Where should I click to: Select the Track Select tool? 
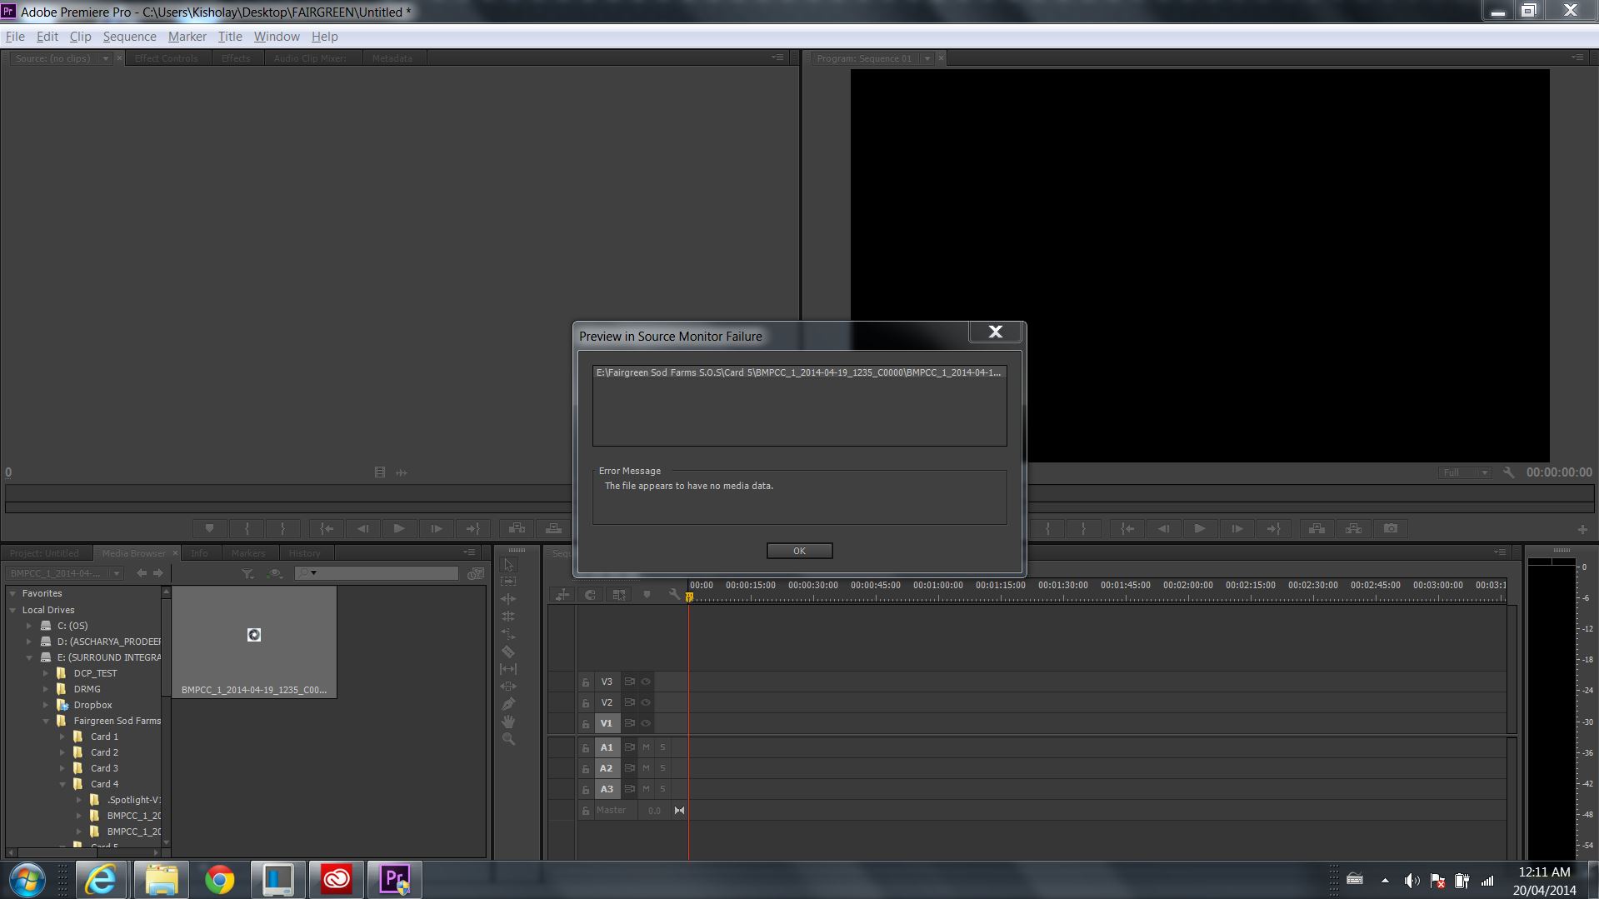pyautogui.click(x=508, y=582)
